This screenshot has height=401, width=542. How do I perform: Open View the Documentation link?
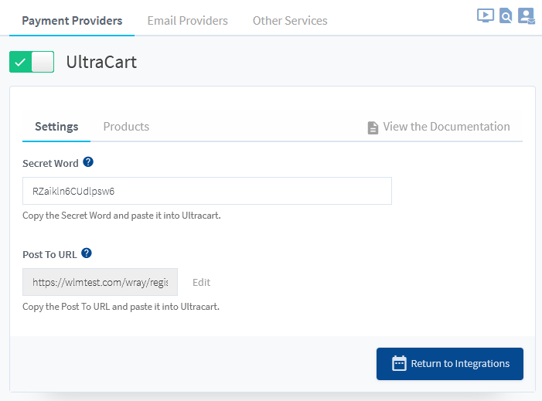(438, 127)
